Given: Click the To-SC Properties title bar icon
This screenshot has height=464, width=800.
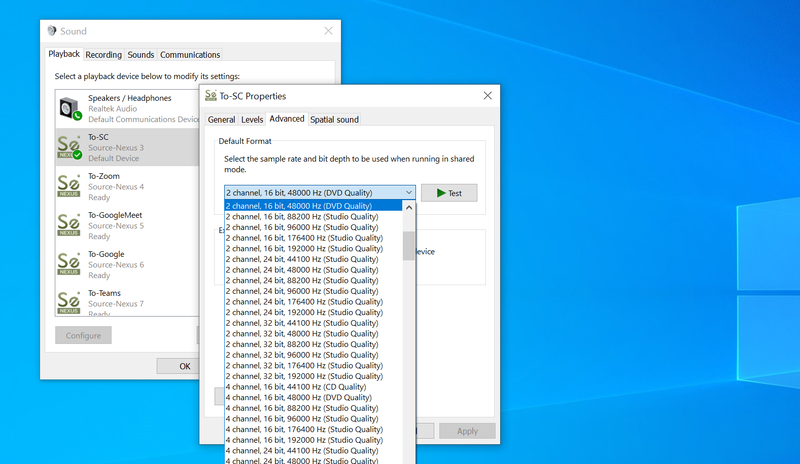Looking at the screenshot, I should 211,96.
